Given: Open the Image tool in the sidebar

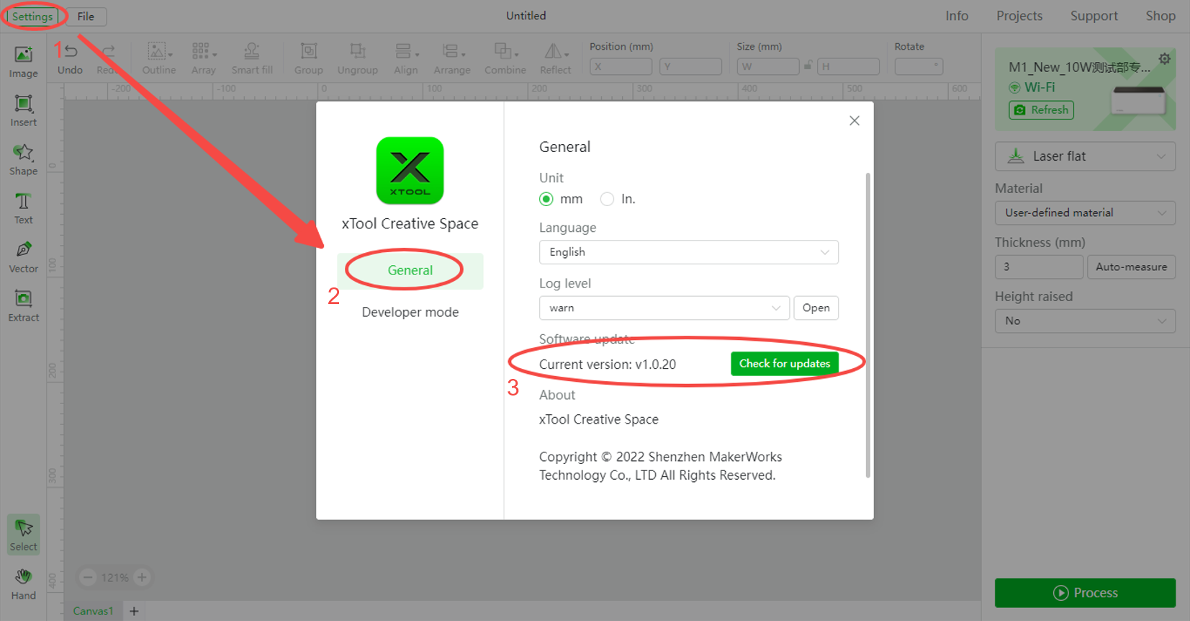Looking at the screenshot, I should [23, 62].
